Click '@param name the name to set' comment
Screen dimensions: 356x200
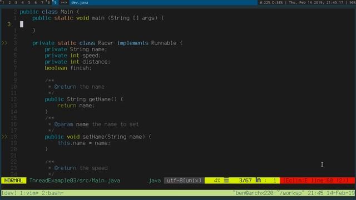coord(96,124)
